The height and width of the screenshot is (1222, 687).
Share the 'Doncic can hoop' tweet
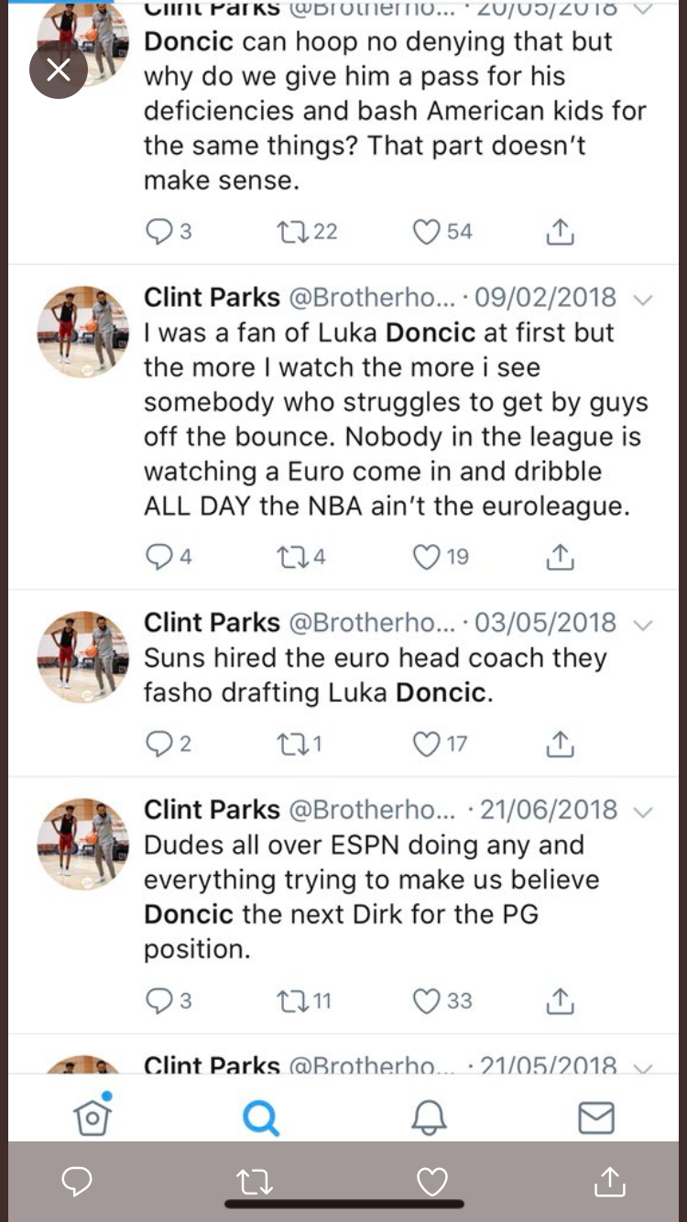tap(560, 233)
